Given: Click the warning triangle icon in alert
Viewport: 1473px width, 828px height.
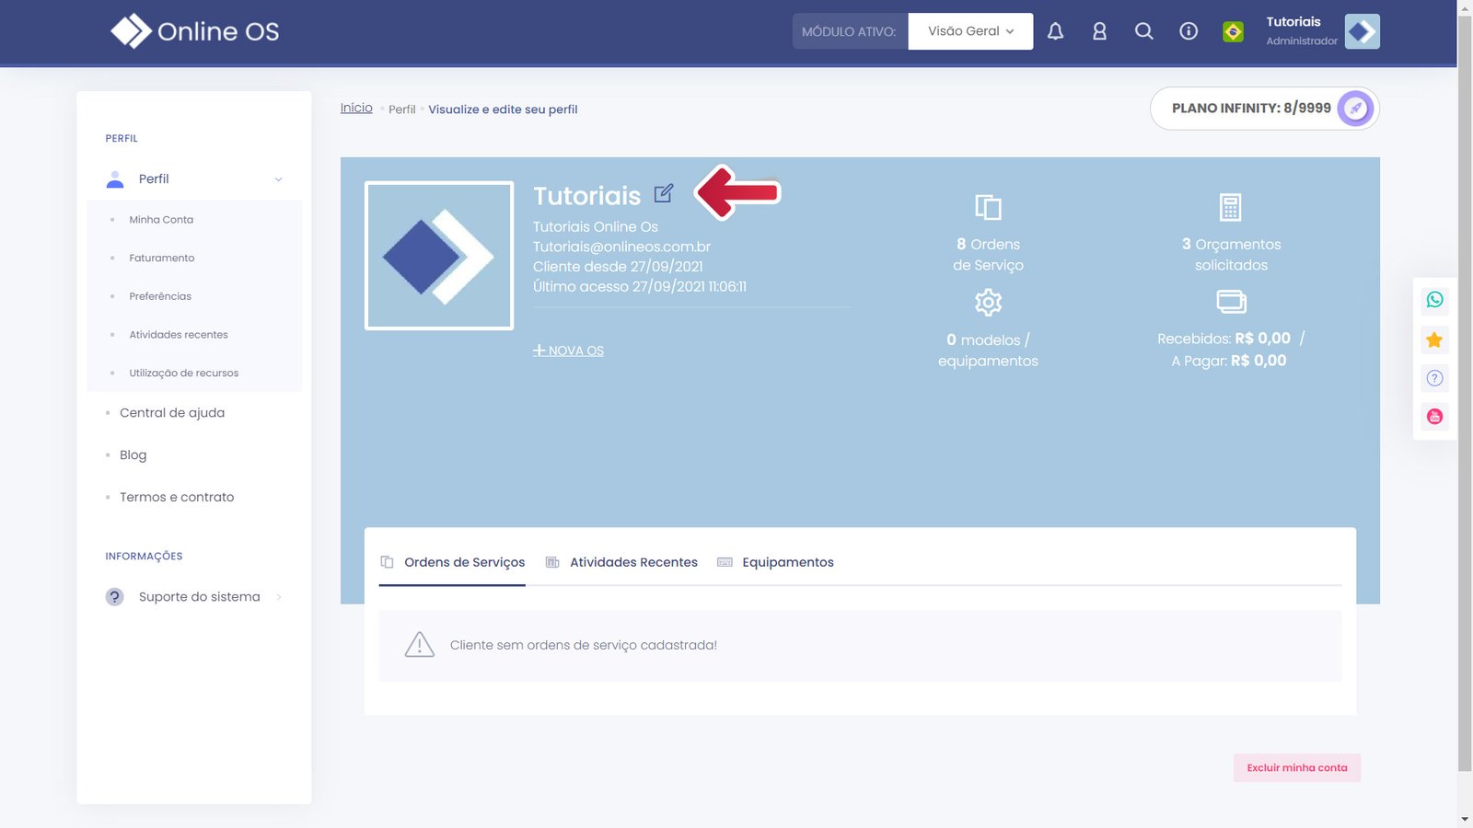Looking at the screenshot, I should 420,645.
